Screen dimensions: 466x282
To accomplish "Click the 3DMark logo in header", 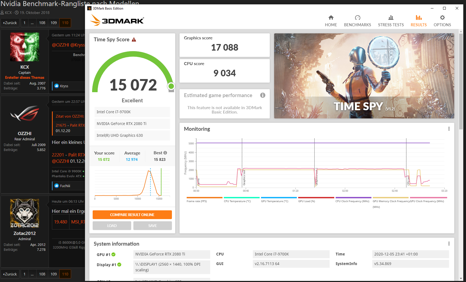I will pos(117,20).
